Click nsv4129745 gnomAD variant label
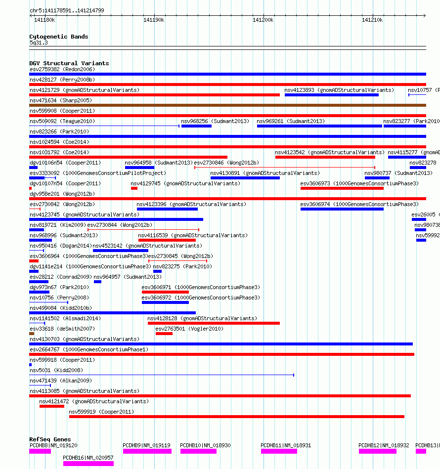 point(185,183)
